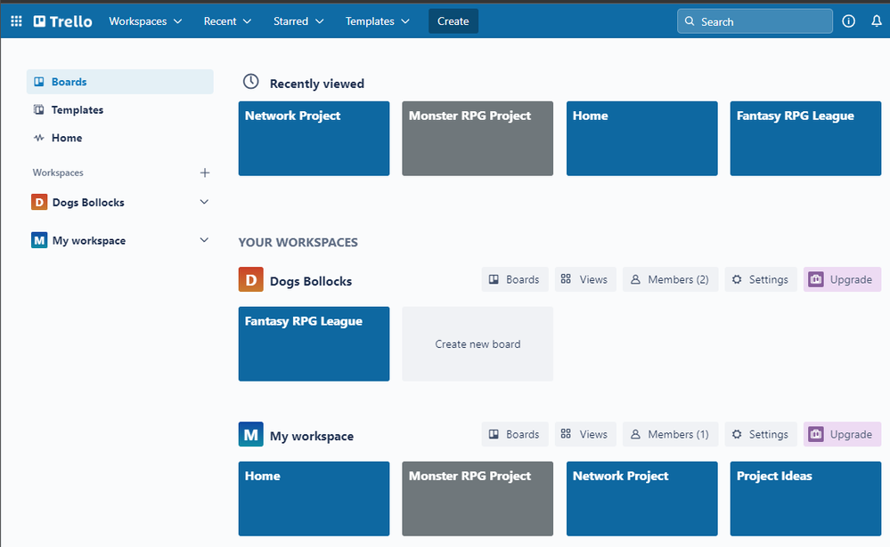Open Dogs Bollocks Views button

[585, 279]
